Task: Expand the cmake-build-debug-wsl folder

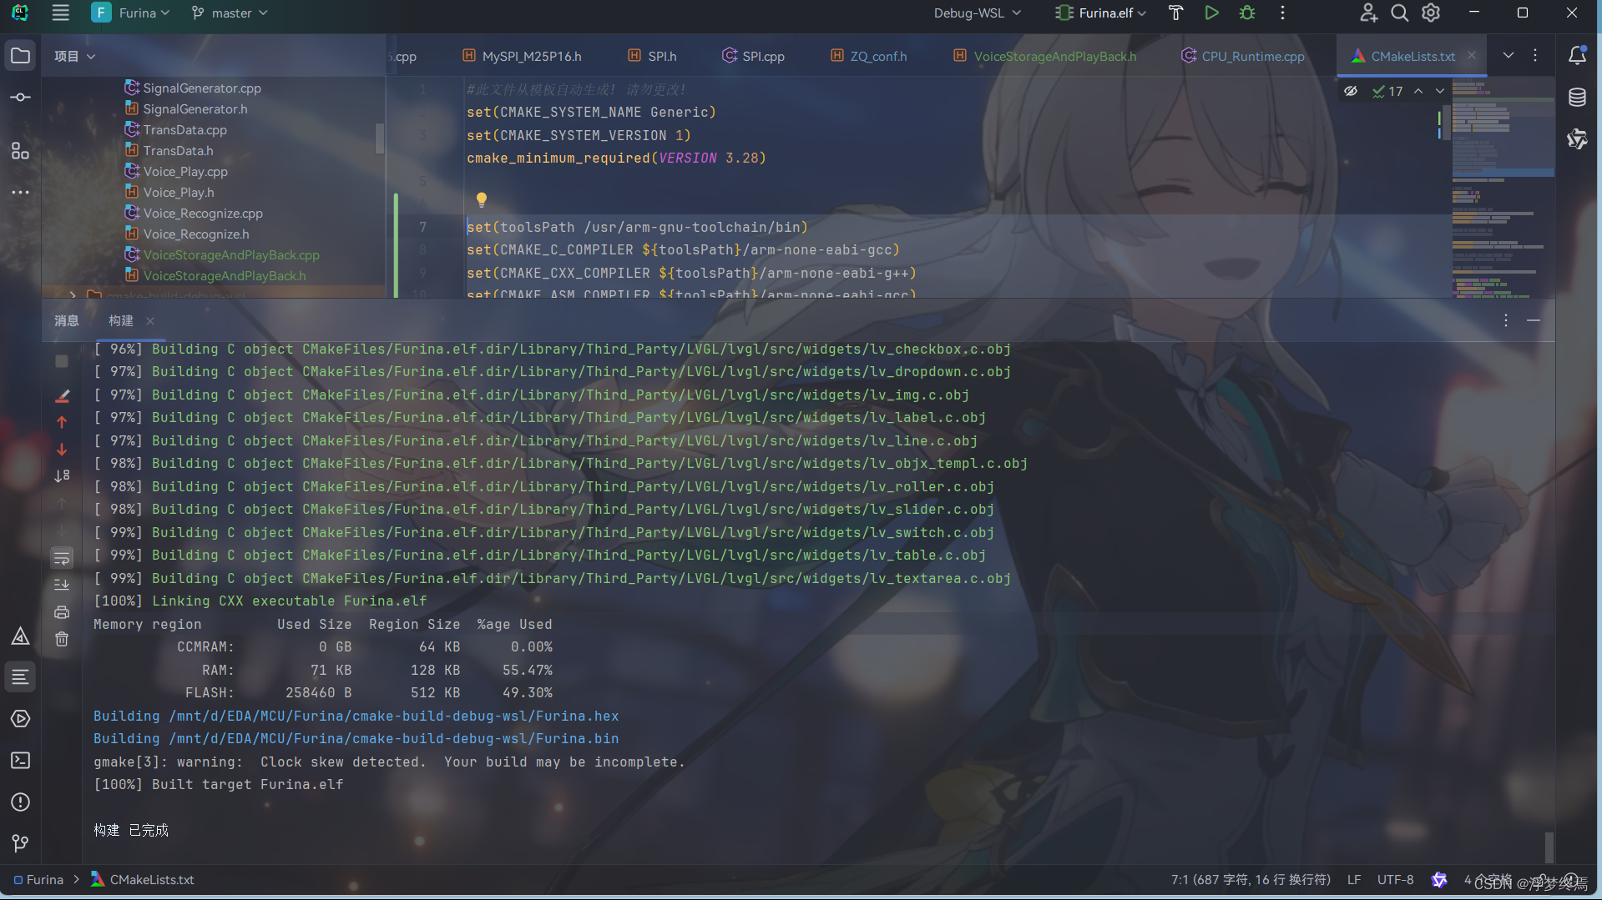Action: (x=73, y=294)
